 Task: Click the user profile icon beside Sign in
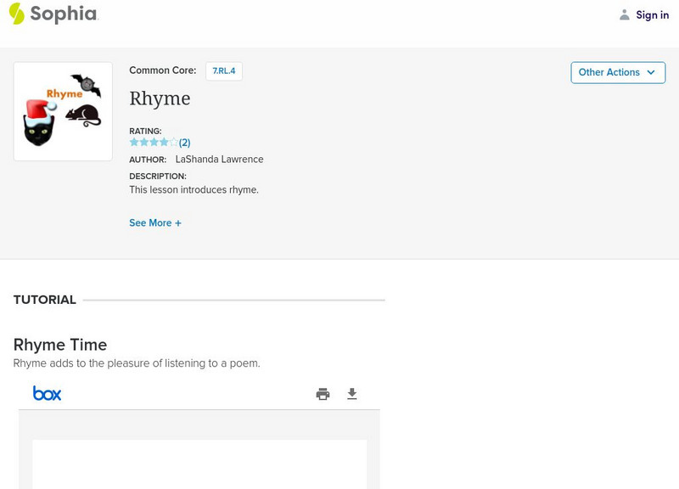point(625,14)
